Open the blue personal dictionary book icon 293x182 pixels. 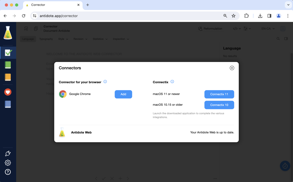[x=8, y=104]
